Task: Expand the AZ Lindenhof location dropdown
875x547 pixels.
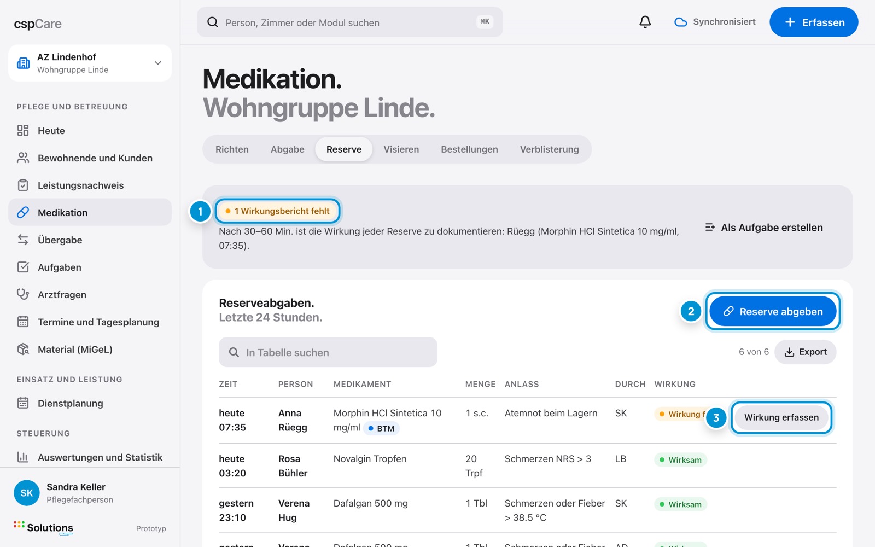Action: click(158, 63)
